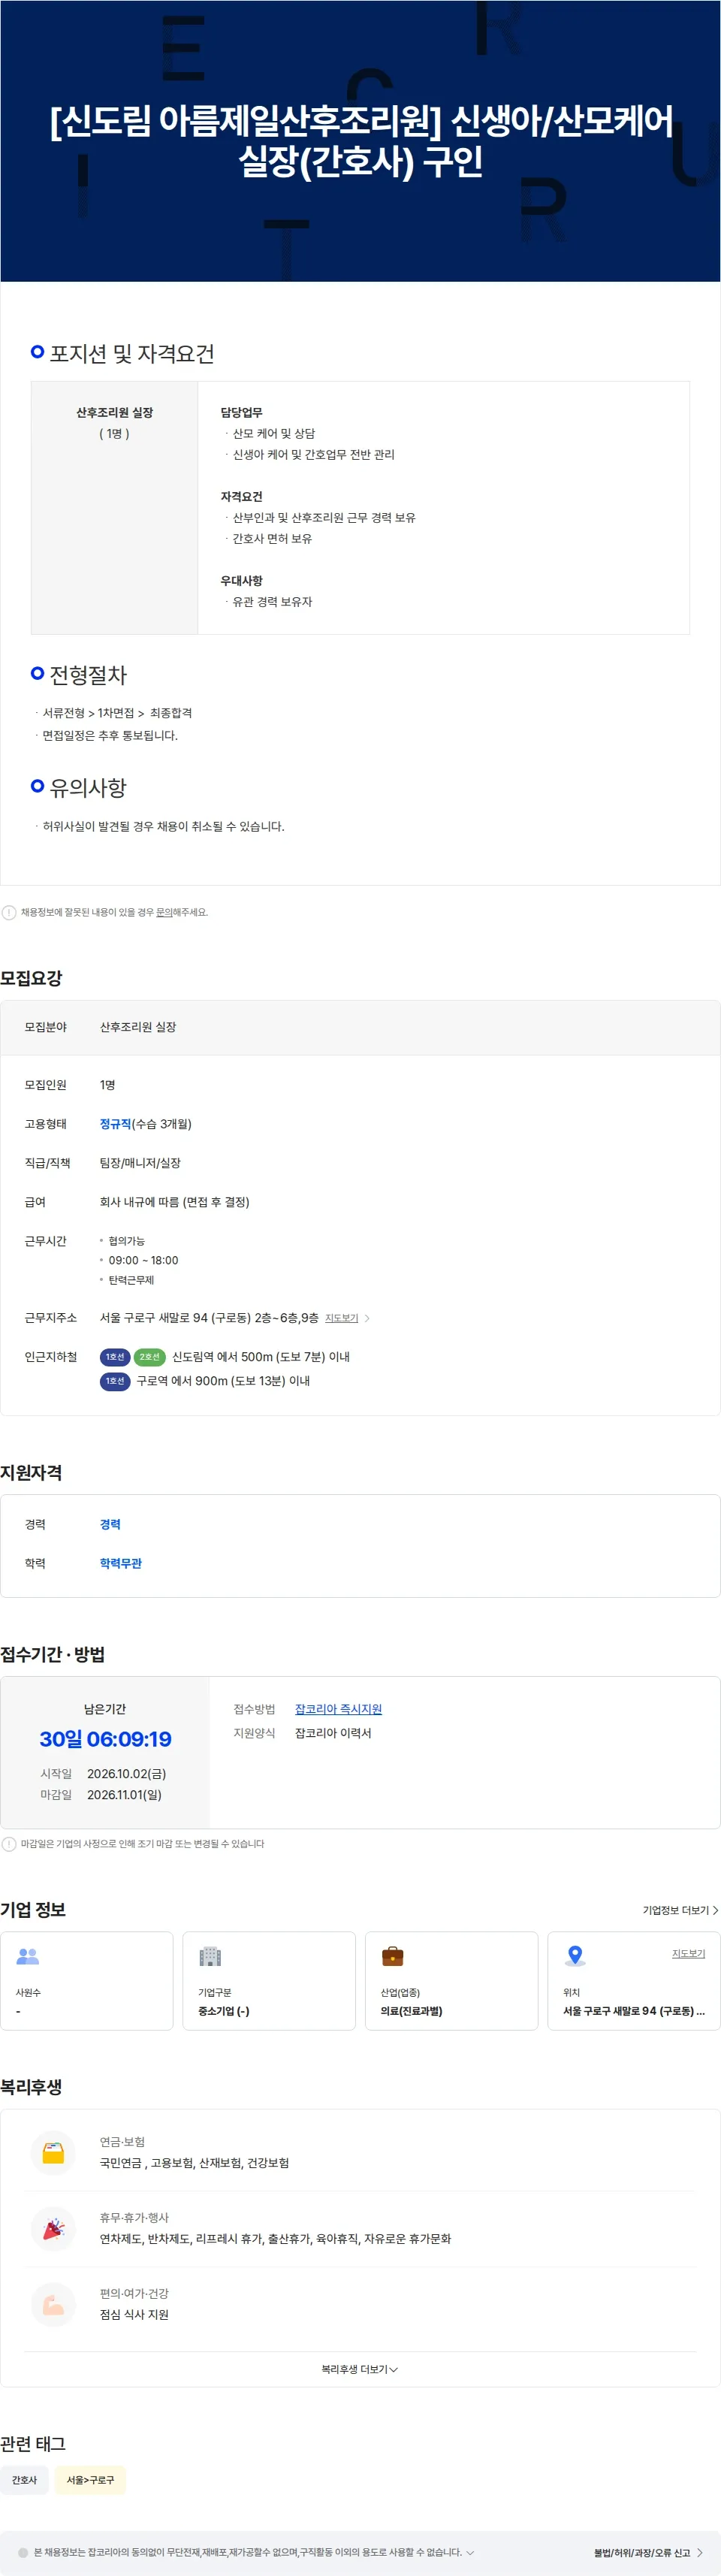Viewport: 721px width, 2576px height.
Task: Click the 시작일 2026.10.02(금) date
Action: tap(126, 1774)
